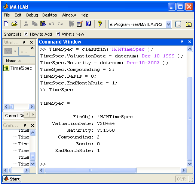Click the What's New shortcut icon

click(x=58, y=34)
